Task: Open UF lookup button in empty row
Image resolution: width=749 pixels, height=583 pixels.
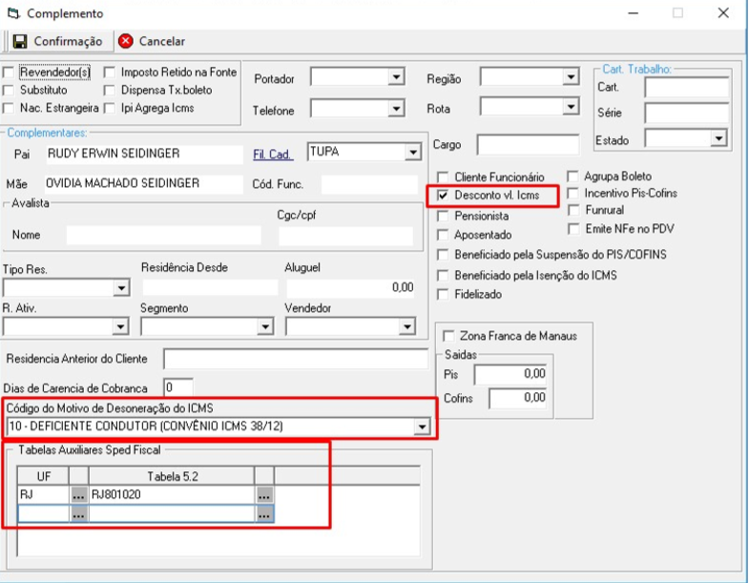Action: point(79,514)
